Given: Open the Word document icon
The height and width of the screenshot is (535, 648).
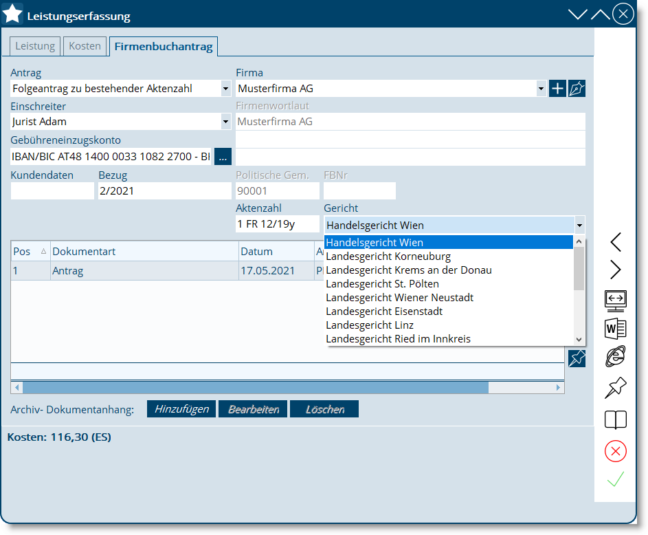Looking at the screenshot, I should click(x=615, y=329).
